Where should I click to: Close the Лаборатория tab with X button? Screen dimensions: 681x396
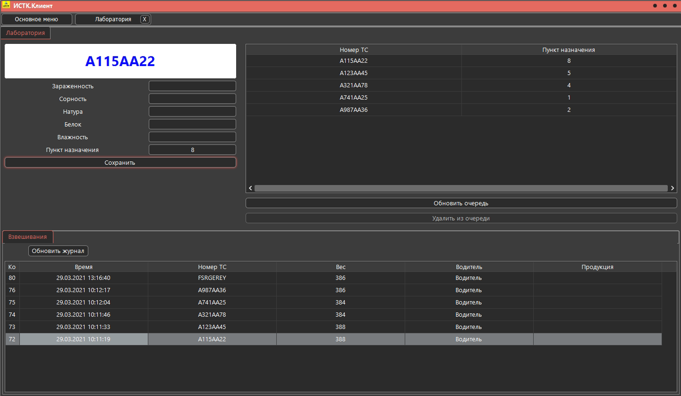[145, 19]
